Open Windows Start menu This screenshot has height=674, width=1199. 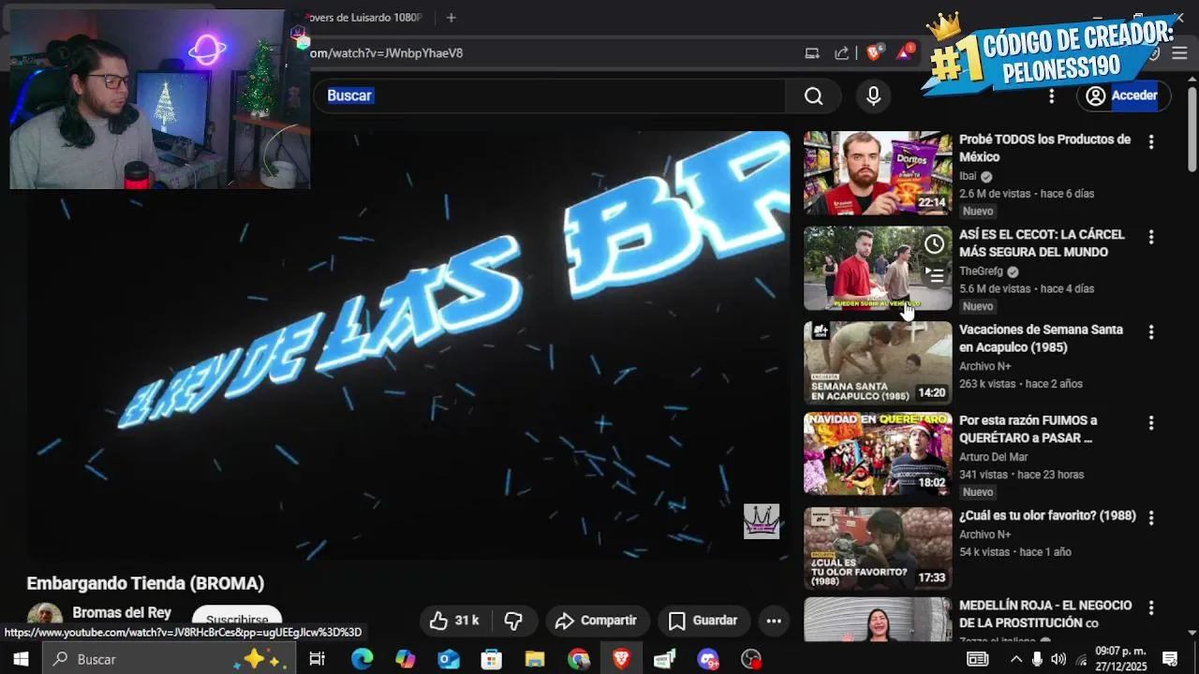pos(21,659)
